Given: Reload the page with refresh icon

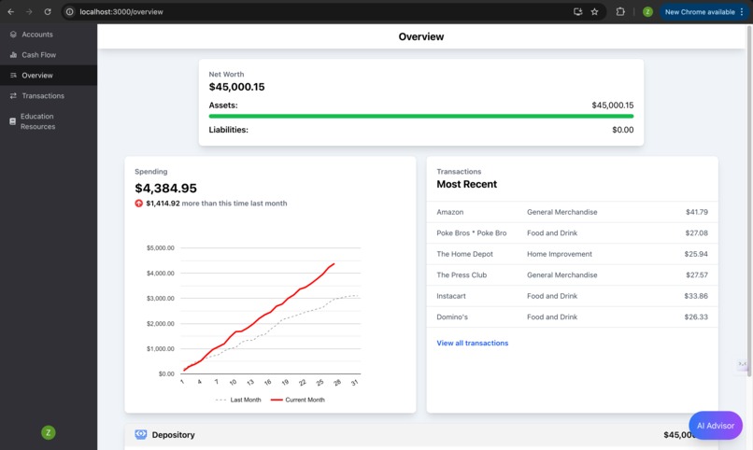Looking at the screenshot, I should tap(48, 11).
